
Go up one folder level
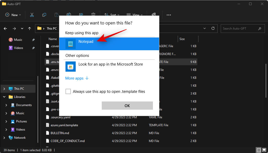pos(30,29)
